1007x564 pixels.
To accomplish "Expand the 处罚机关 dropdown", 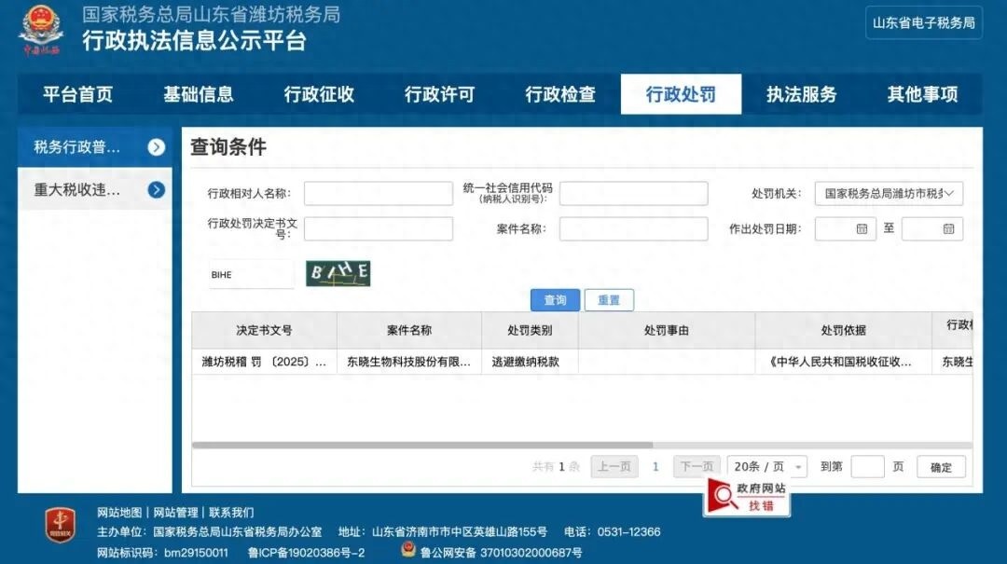I will click(889, 194).
